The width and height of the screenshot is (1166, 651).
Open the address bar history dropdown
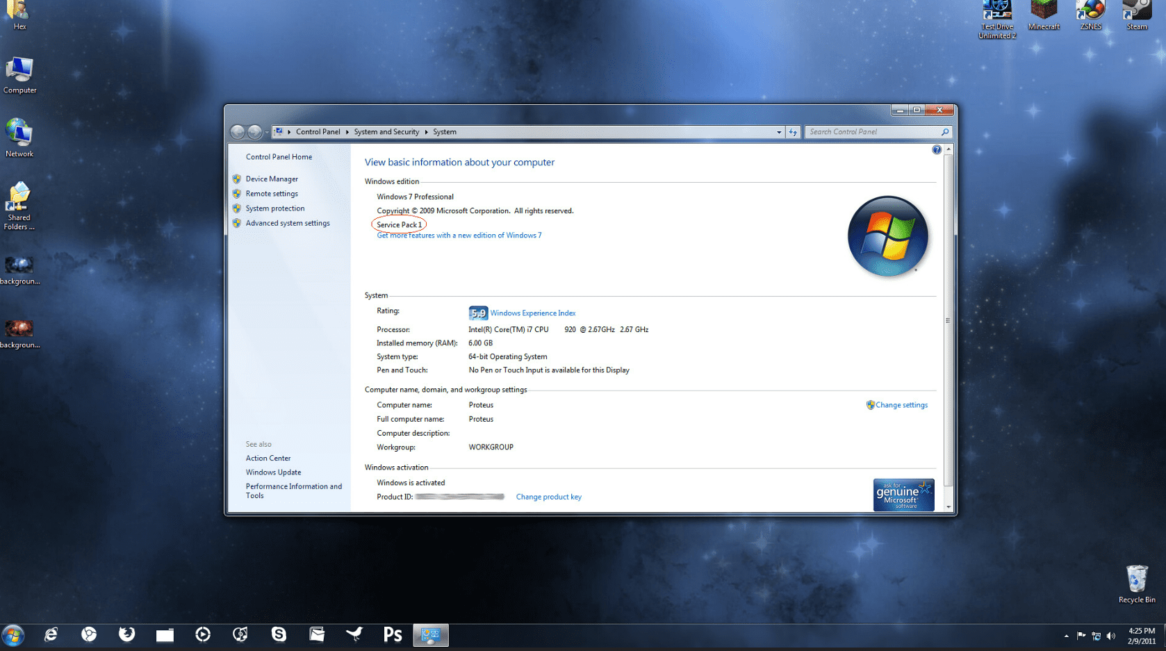coord(779,132)
